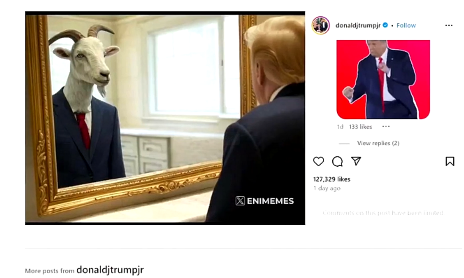
Task: Share post using paper plane icon
Action: tap(356, 161)
